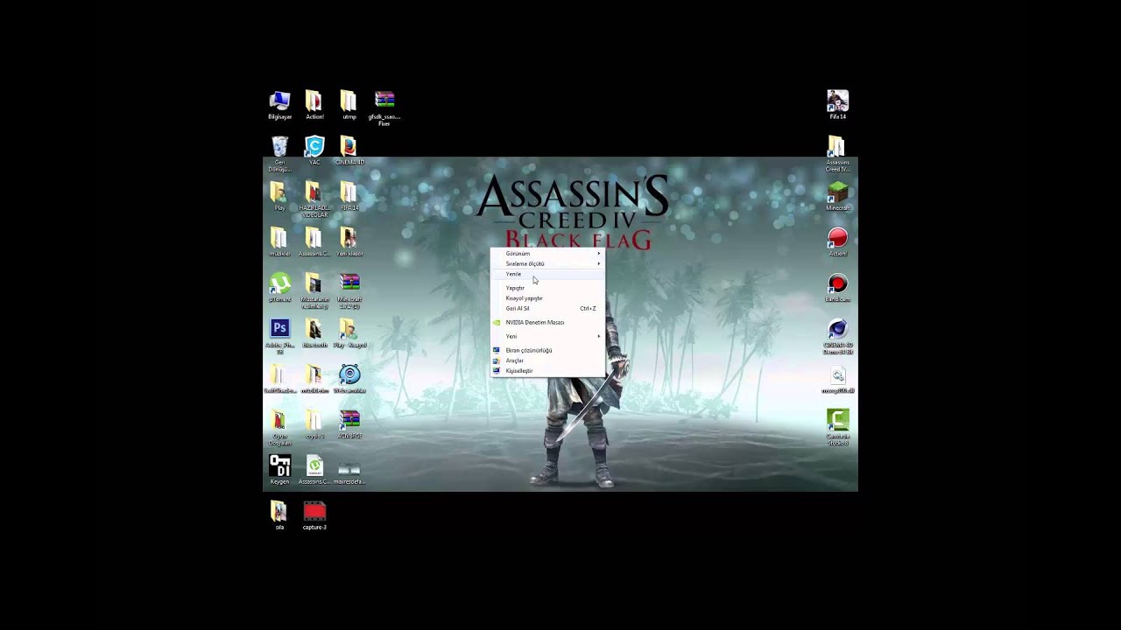Open the Play - Kısayol shortcut
The width and height of the screenshot is (1121, 630).
point(349,332)
